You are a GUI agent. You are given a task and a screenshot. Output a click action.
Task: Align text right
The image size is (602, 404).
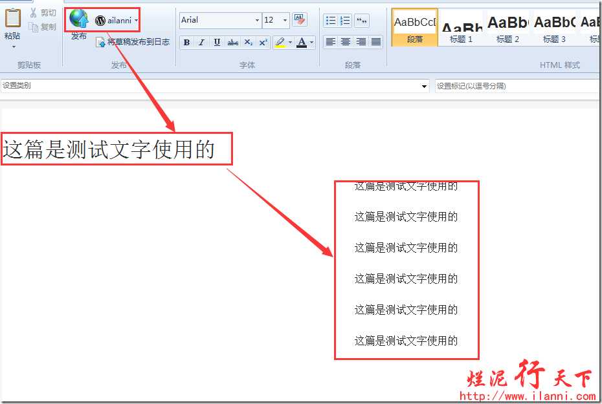point(361,41)
